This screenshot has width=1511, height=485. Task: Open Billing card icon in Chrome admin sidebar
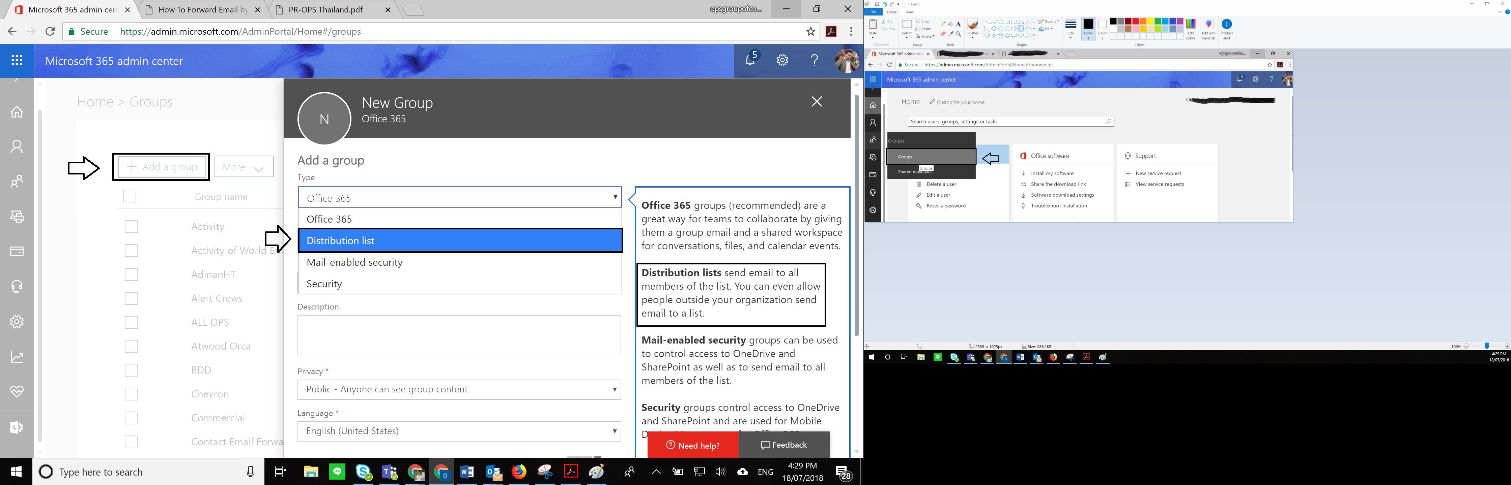[x=17, y=251]
